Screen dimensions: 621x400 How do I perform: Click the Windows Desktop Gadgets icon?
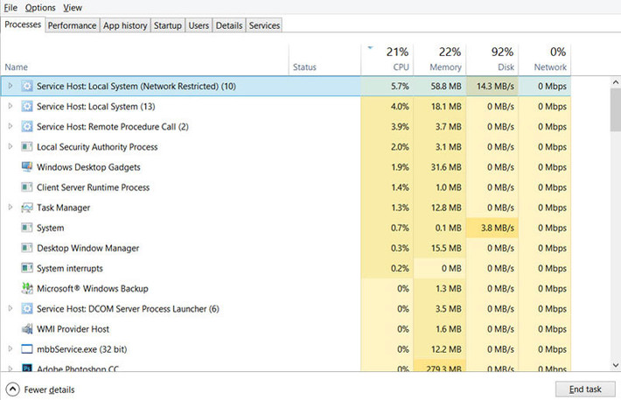[27, 167]
